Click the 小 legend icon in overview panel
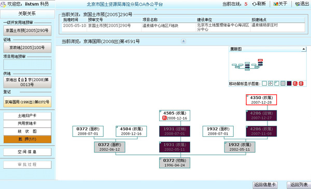This screenshot has height=189, width=311. 271,83
